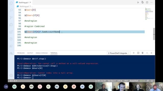Image resolution: width=163 pixels, height=91 pixels.
Task: Click the Nothing.ps1 breadcrumb item
Action: 24,6
